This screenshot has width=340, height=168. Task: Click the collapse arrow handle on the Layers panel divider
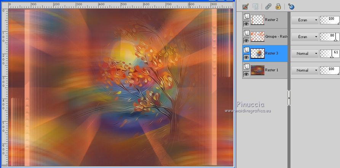click(289, 98)
